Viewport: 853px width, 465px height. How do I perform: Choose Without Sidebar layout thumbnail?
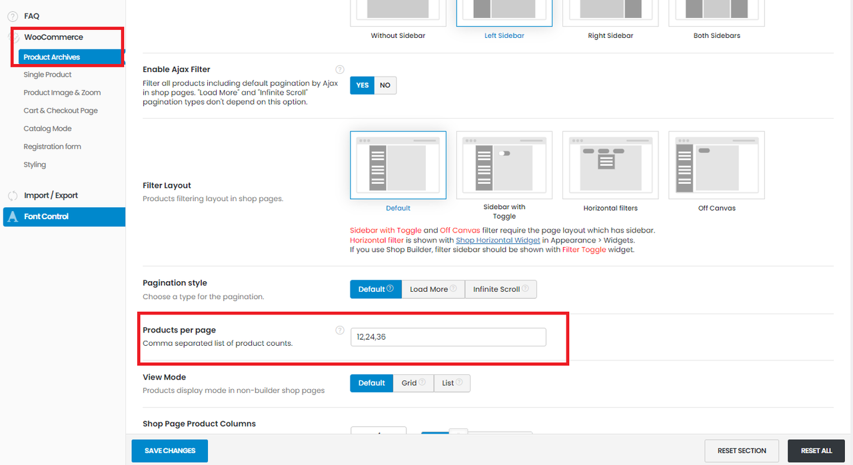(398, 13)
